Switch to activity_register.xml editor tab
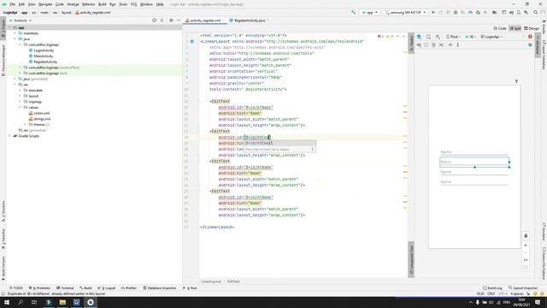 coord(205,21)
